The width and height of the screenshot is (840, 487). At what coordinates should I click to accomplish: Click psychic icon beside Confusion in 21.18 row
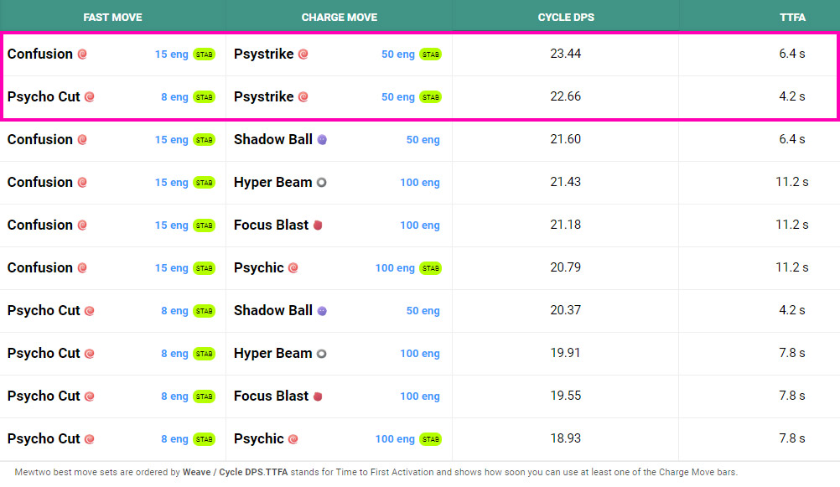[82, 225]
